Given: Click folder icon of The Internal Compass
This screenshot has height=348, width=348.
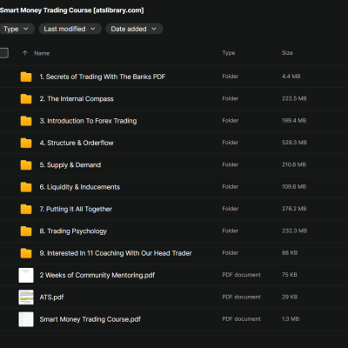Looking at the screenshot, I should pos(26,99).
